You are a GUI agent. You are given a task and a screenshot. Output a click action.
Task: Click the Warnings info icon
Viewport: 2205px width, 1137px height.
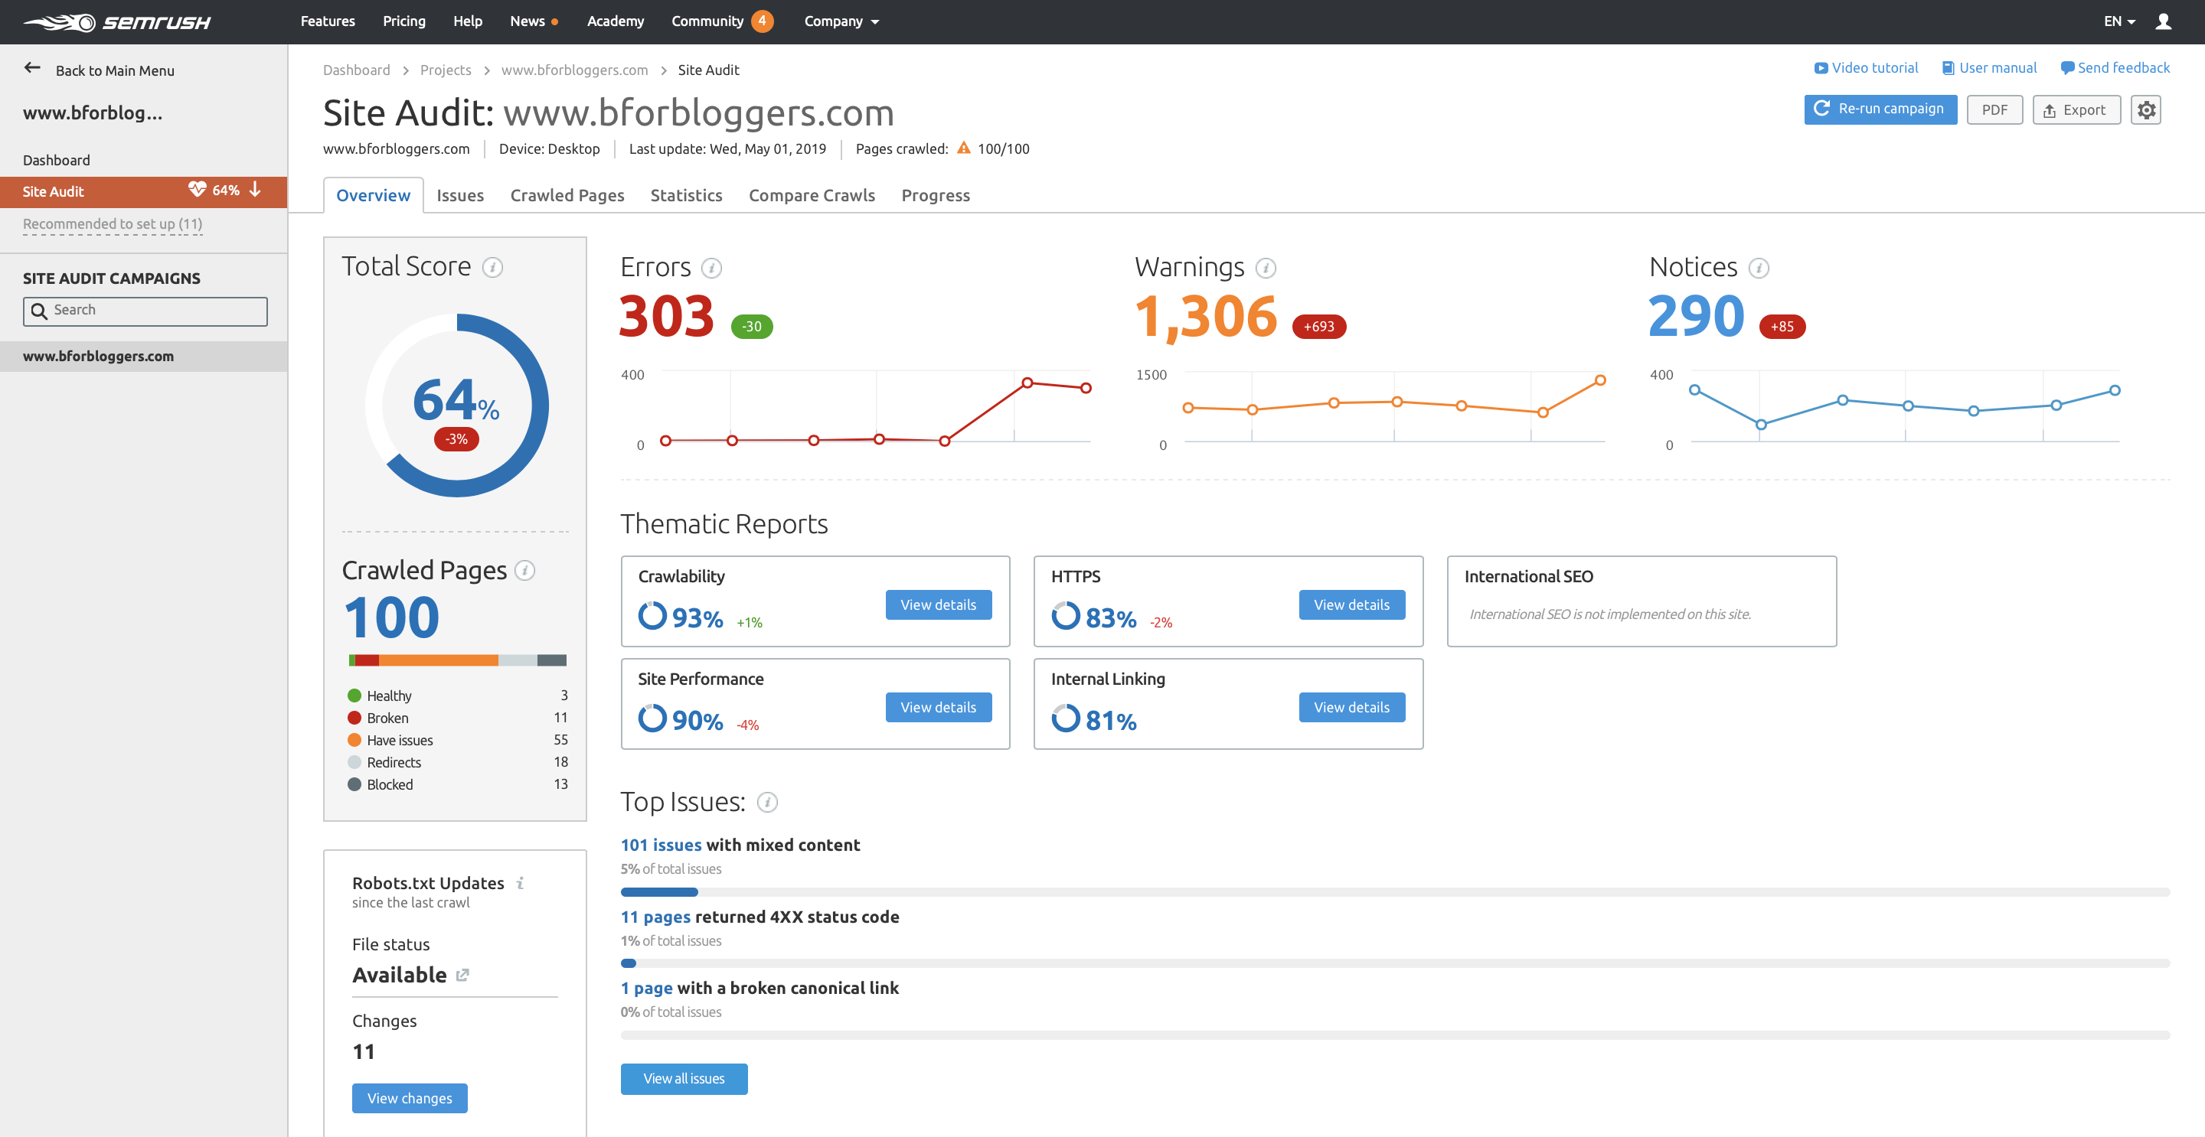point(1266,269)
